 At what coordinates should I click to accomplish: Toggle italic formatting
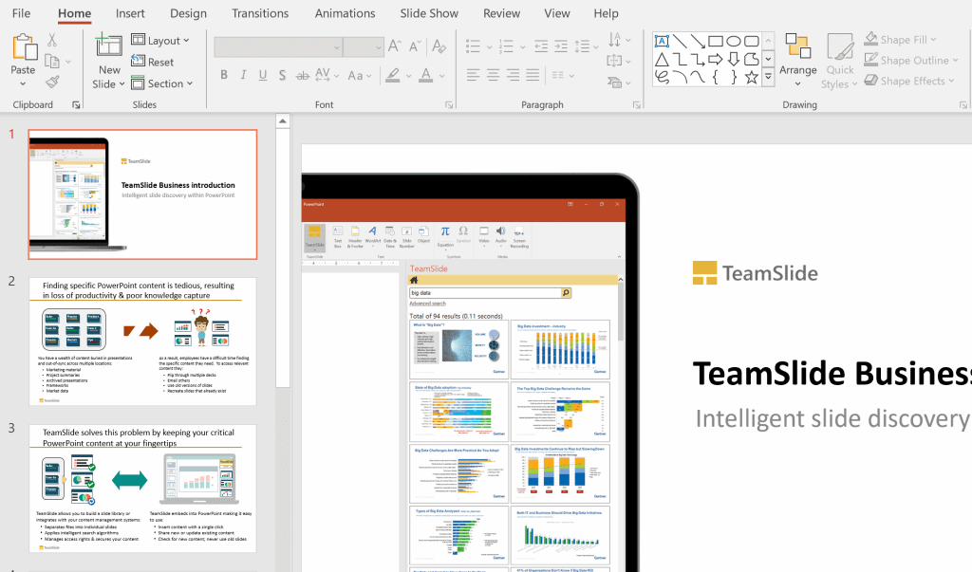click(242, 74)
